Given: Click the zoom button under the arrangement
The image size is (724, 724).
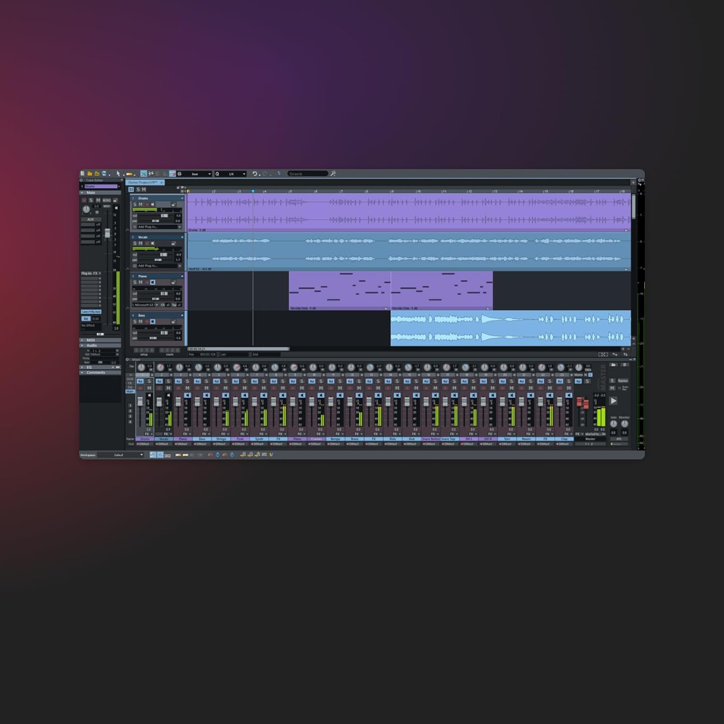Looking at the screenshot, I should click(170, 350).
